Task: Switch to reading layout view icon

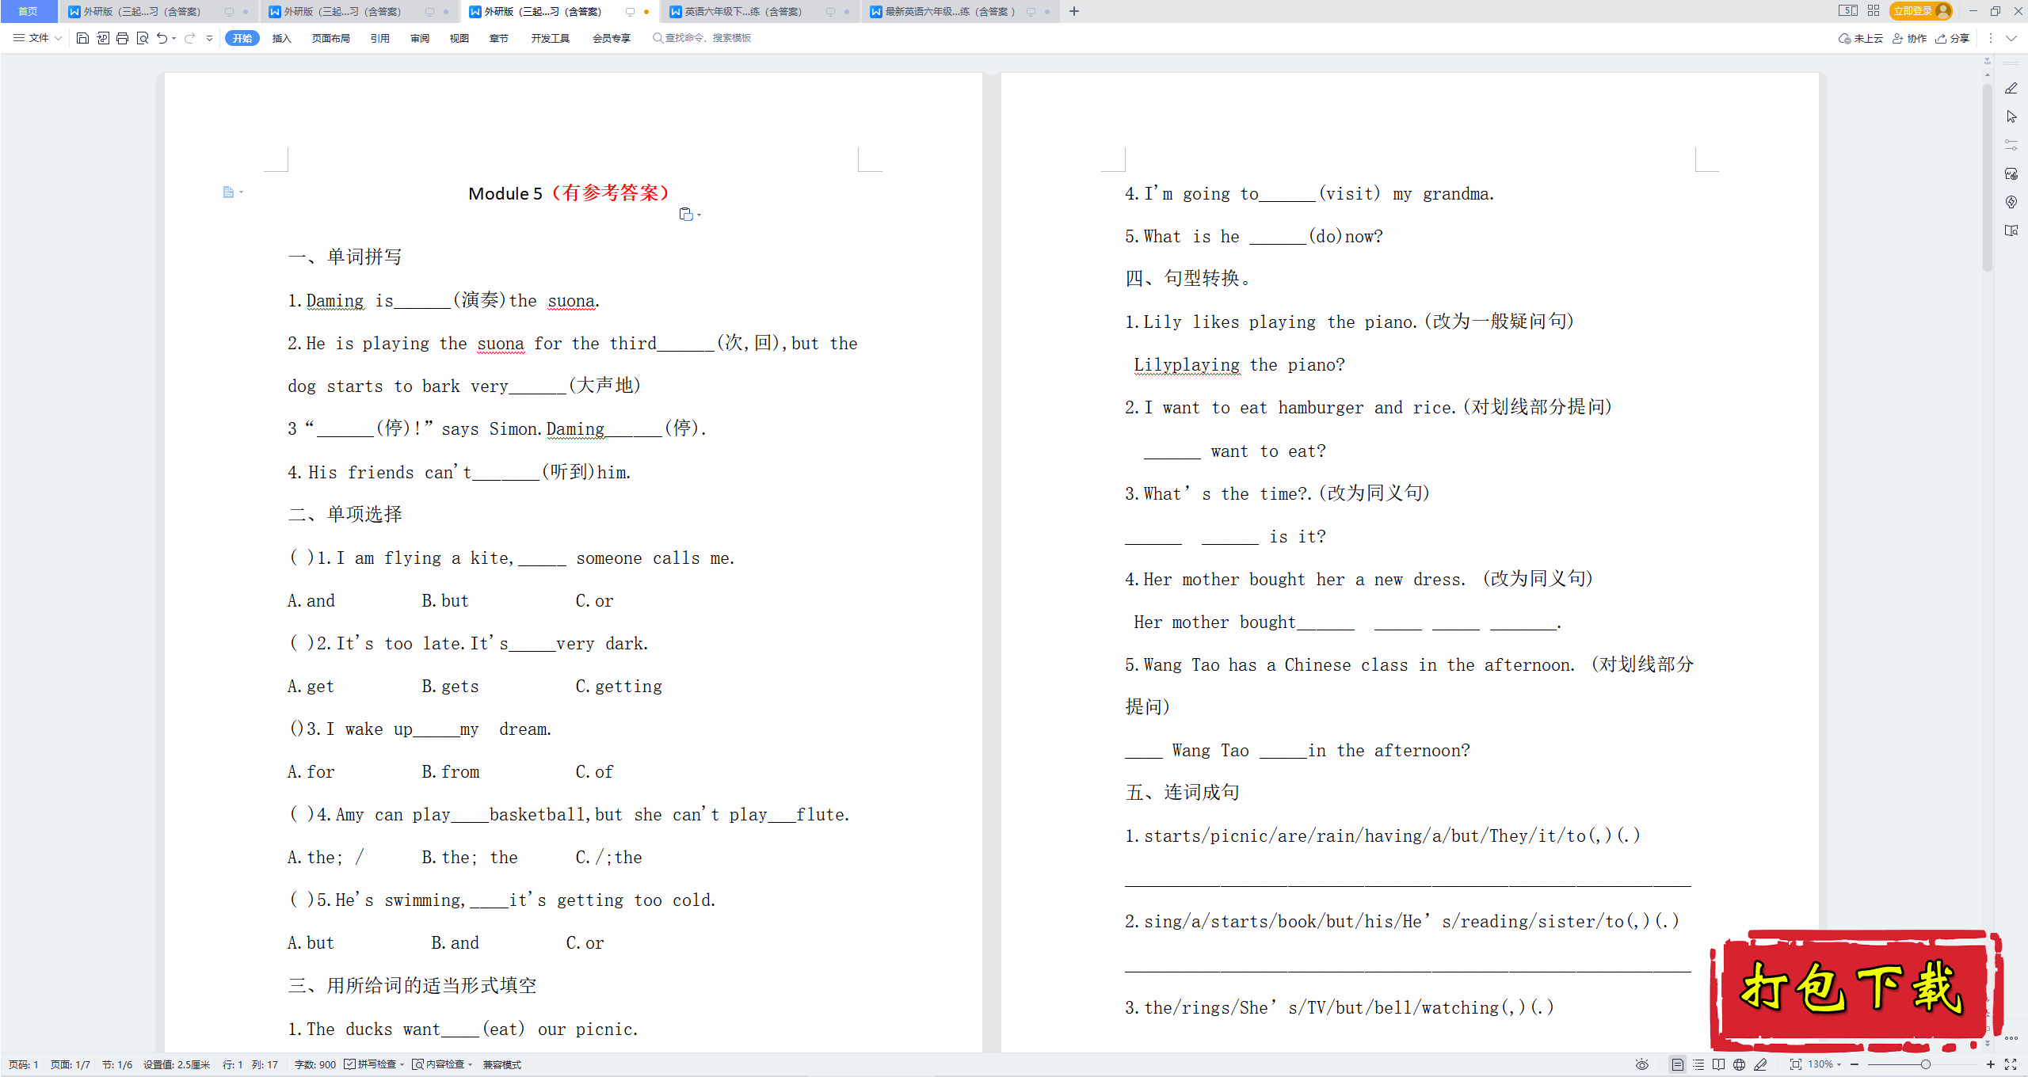Action: pos(1718,1064)
